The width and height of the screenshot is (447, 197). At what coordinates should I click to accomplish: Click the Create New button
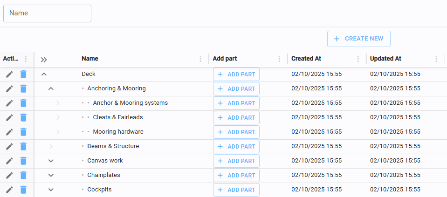point(358,39)
